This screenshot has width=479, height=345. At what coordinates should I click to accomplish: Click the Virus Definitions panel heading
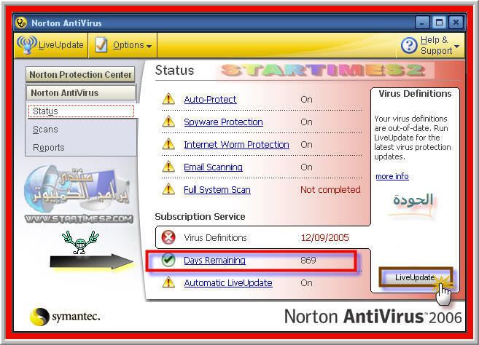click(415, 94)
